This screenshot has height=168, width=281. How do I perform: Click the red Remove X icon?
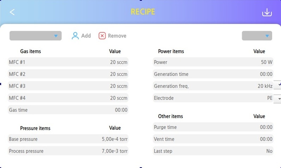point(102,35)
